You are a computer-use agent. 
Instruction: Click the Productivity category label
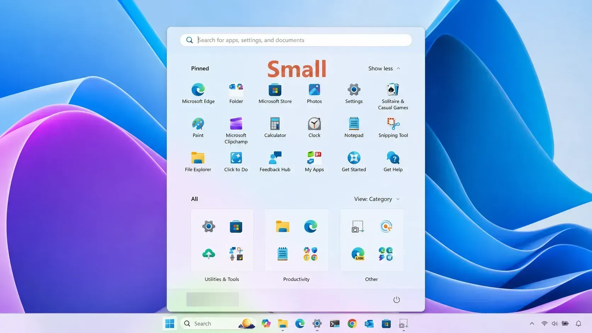pyautogui.click(x=296, y=279)
